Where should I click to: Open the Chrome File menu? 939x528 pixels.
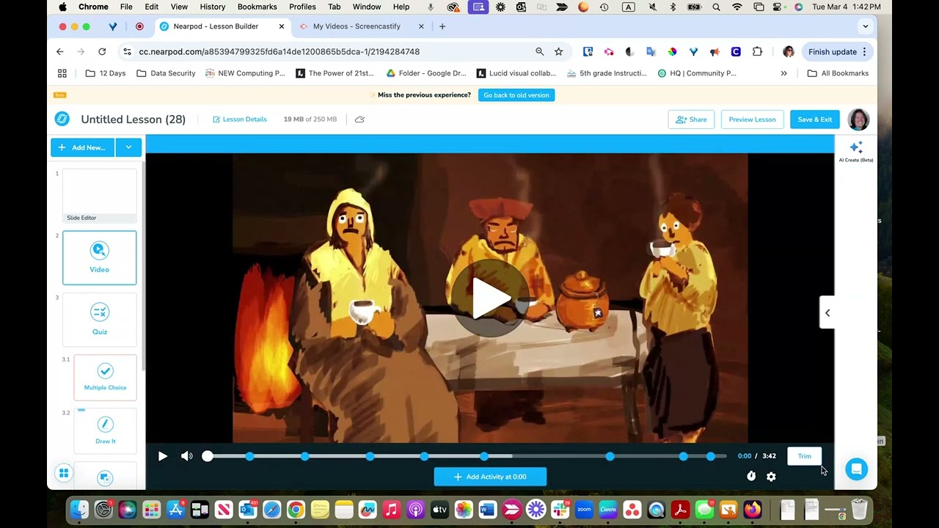tap(126, 7)
